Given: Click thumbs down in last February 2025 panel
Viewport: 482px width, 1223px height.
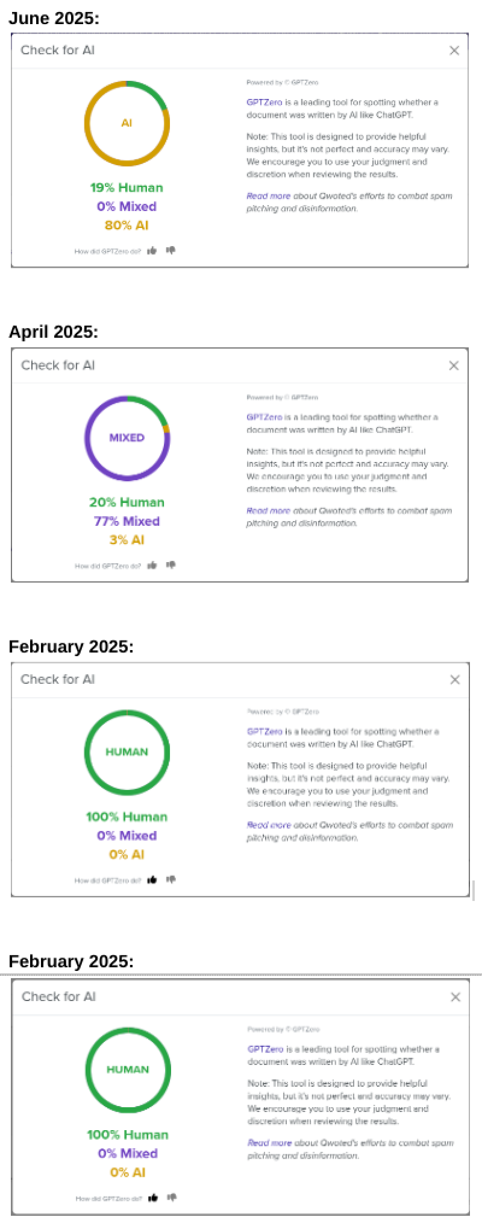Looking at the screenshot, I should point(172,1198).
